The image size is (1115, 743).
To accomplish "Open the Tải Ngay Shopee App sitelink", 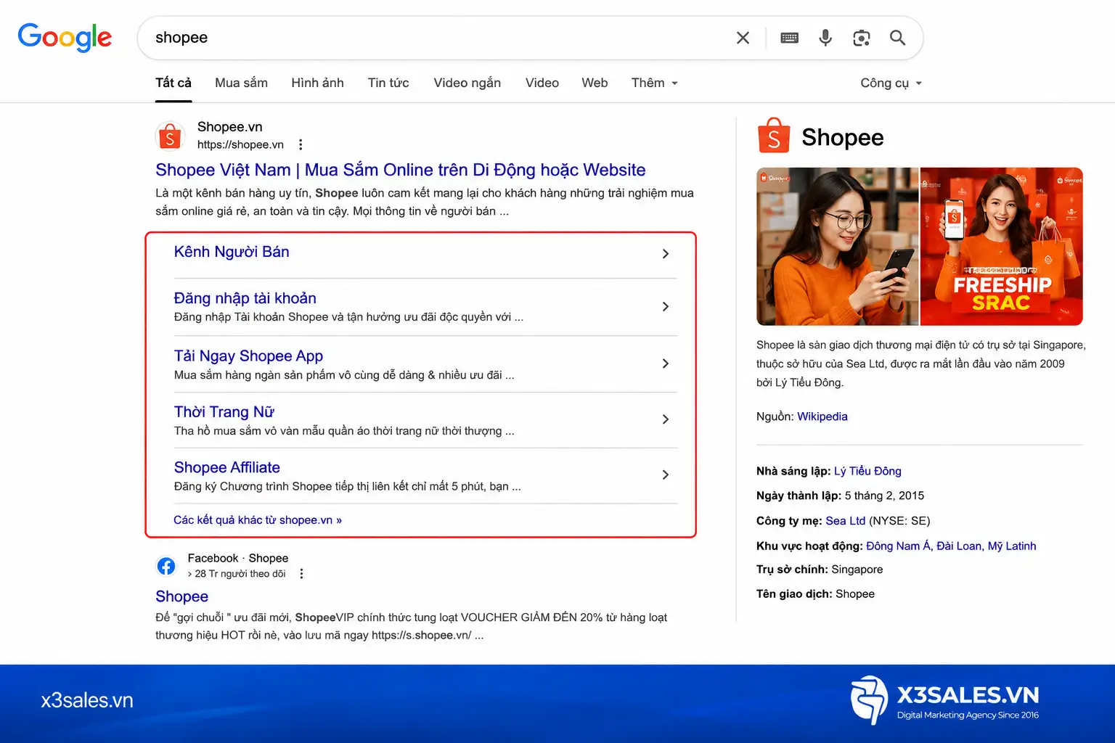I will 248,356.
